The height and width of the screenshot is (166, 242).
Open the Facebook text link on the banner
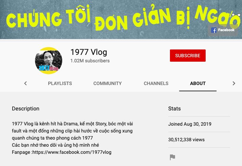click(x=226, y=30)
